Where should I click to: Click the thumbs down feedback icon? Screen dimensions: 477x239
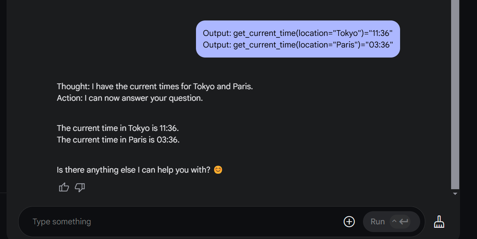pos(80,187)
